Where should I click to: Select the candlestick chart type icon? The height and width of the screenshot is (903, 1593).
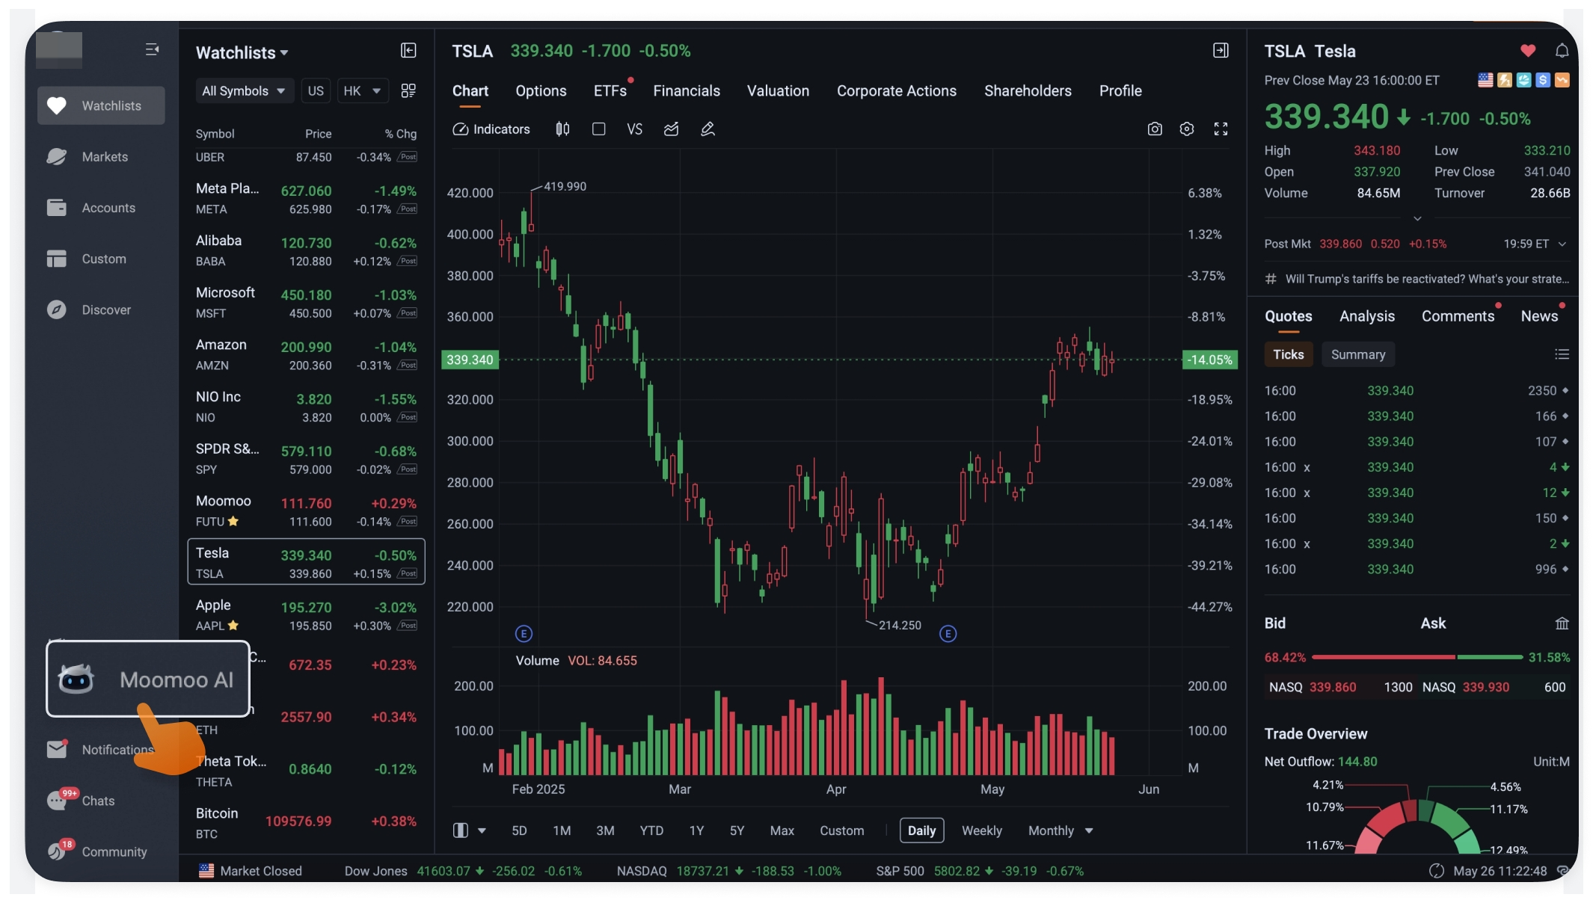coord(562,129)
